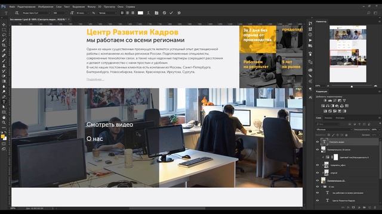Hide the 'Смотреть видео' text layer

point(318,142)
